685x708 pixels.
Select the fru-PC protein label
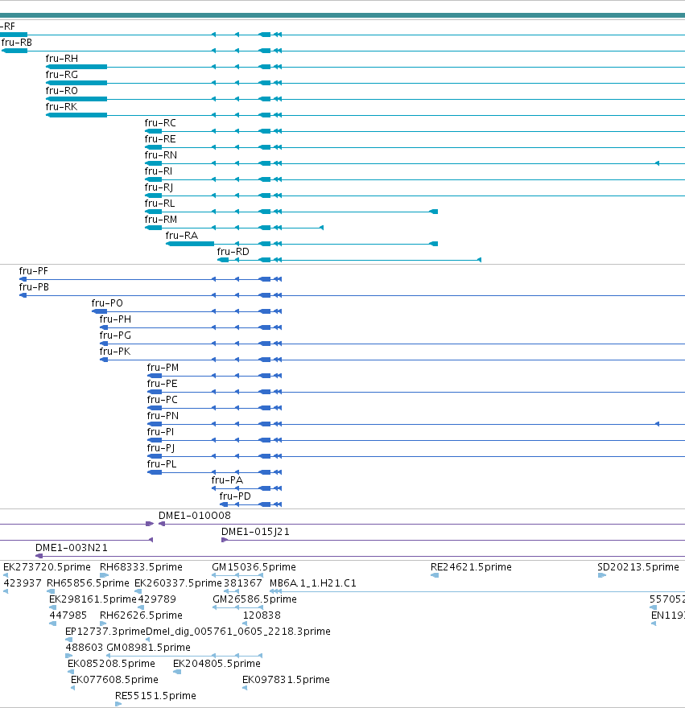coord(163,400)
